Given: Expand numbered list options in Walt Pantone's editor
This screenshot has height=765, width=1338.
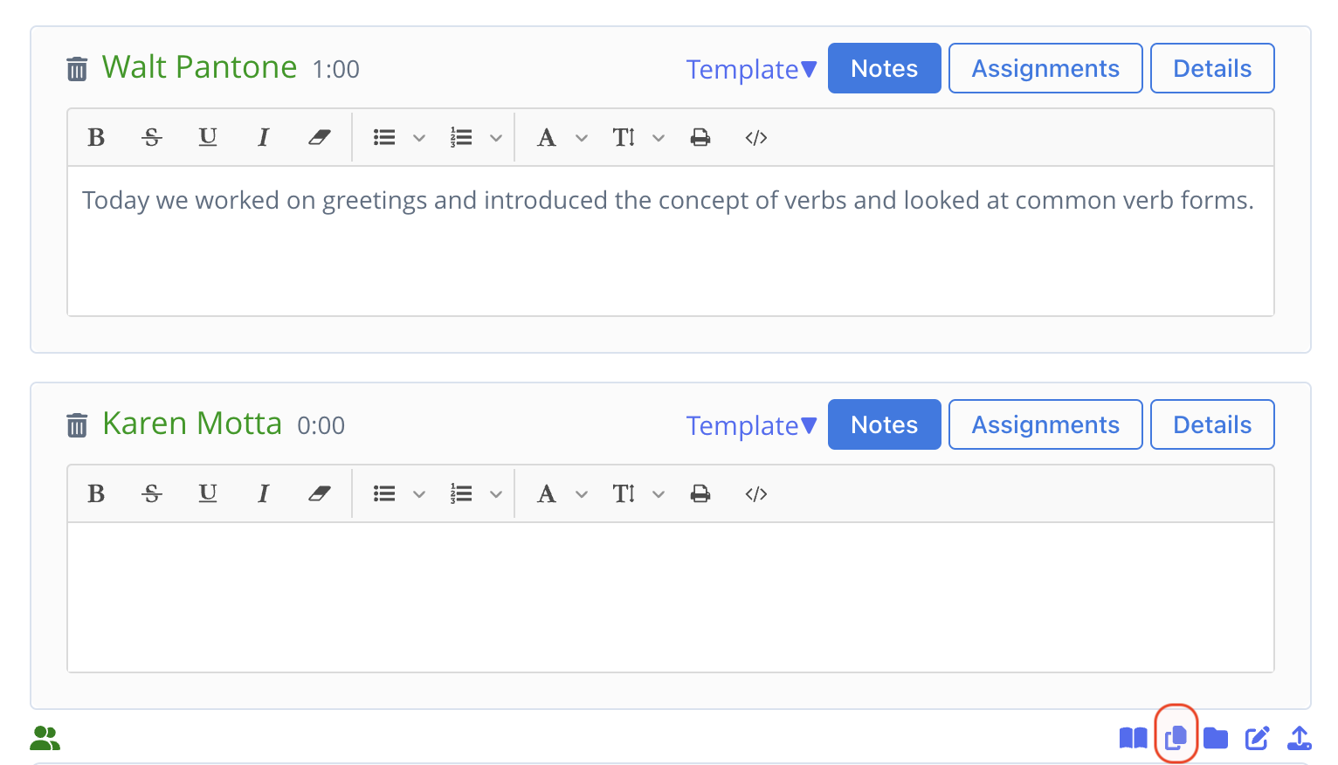Looking at the screenshot, I should (496, 138).
